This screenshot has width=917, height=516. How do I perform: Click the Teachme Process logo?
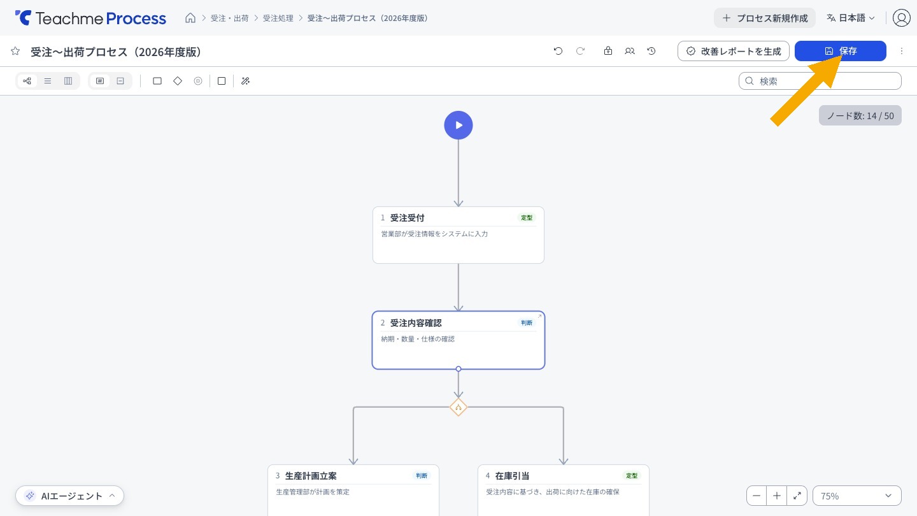(90, 18)
